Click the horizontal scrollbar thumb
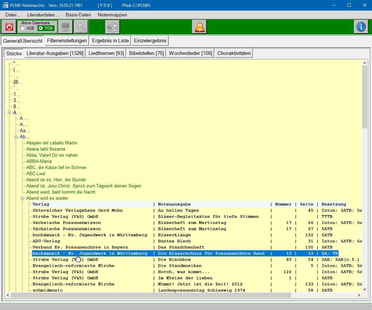Image resolution: width=372 pixels, height=310 pixels. tap(151, 295)
